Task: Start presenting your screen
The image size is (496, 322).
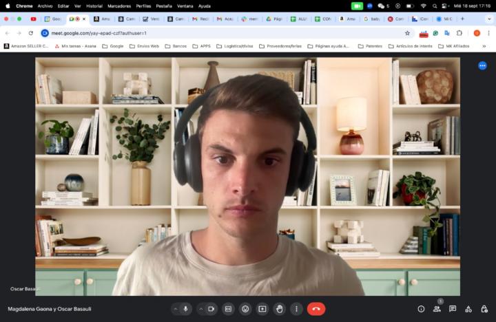Action: click(262, 309)
